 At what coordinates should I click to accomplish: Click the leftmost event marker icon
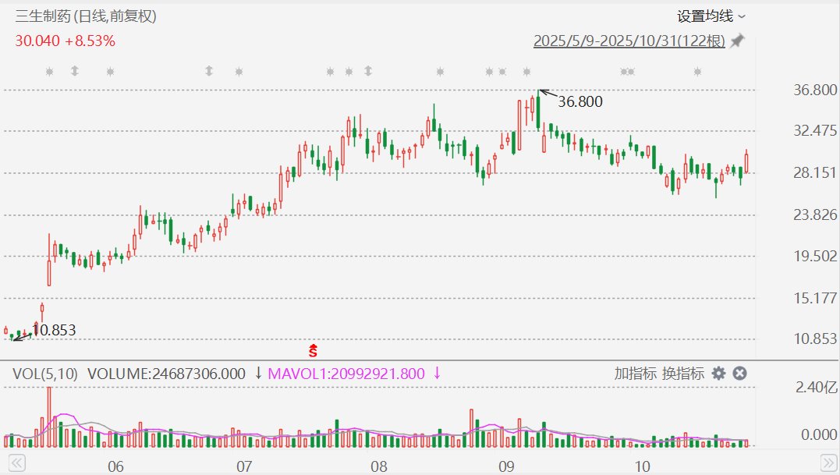click(49, 72)
